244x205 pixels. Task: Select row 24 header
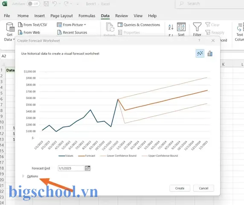coord(2,203)
